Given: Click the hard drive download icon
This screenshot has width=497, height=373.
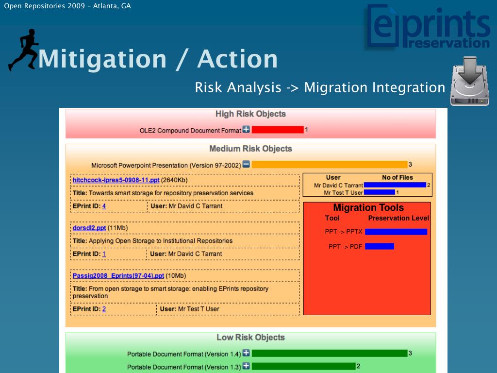Looking at the screenshot, I should tap(469, 81).
